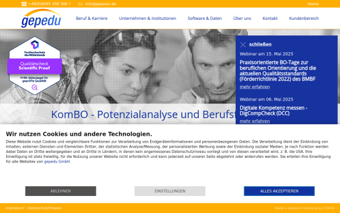The image size is (340, 213).
Task: Click the gepedu logo
Action: 41,19
